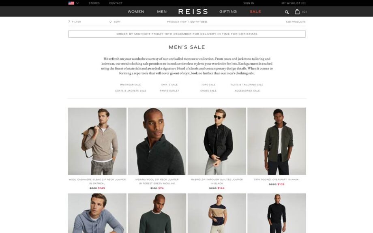Open the search magnifier icon
The image size is (373, 233).
tap(287, 12)
